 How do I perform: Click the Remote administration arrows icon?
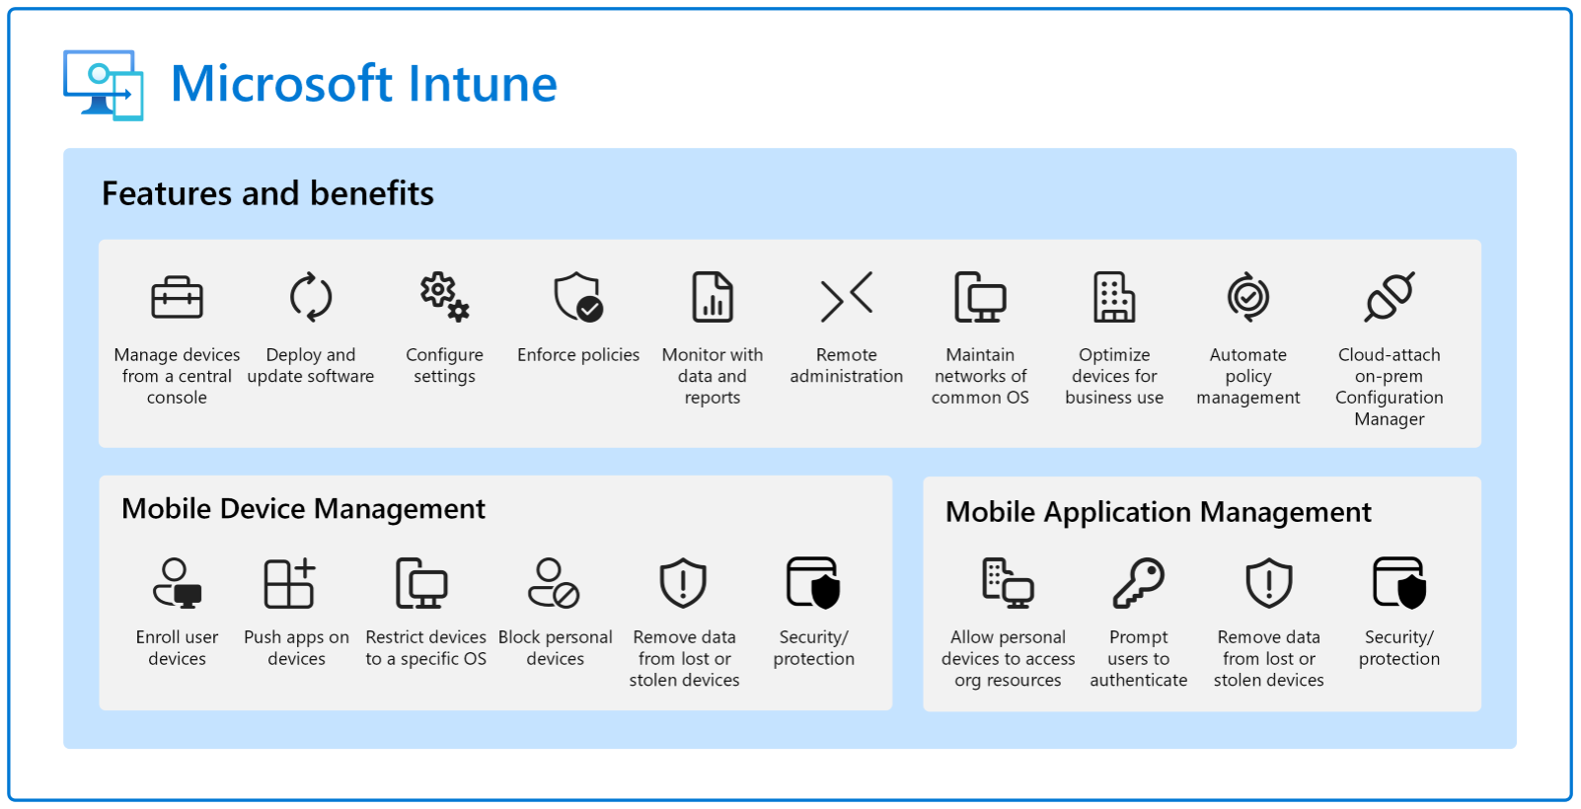(x=847, y=297)
